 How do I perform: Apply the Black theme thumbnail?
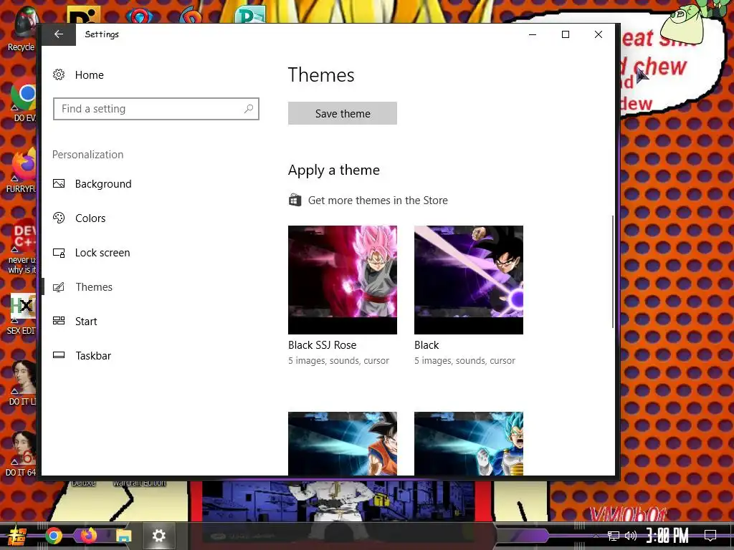pos(469,280)
